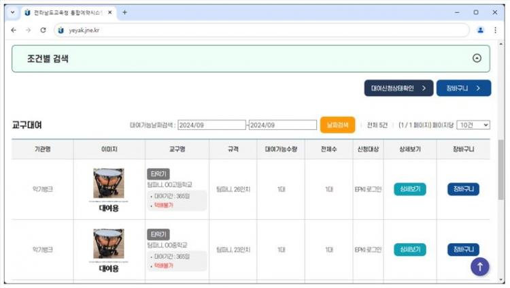Open new tab with plus icon

pos(124,12)
